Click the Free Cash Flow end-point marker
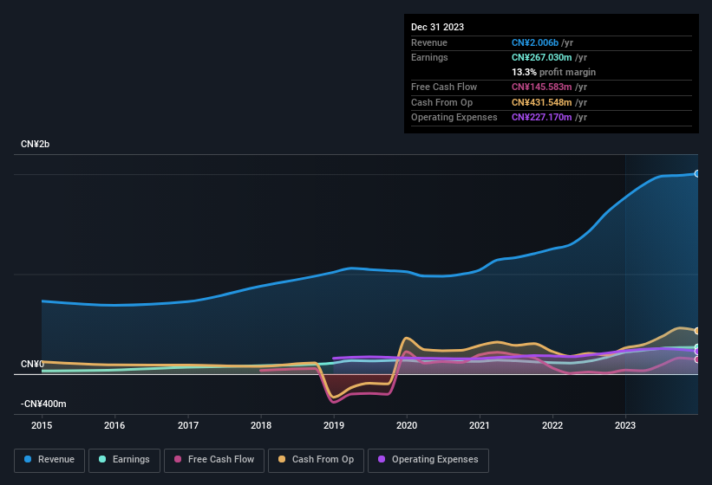Image resolution: width=712 pixels, height=485 pixels. [x=697, y=359]
